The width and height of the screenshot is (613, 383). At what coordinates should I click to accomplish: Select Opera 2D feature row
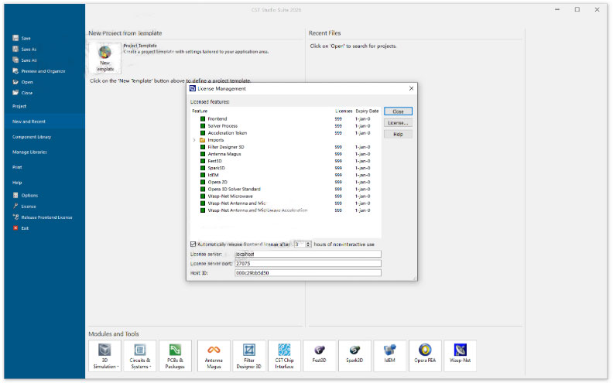click(286, 182)
